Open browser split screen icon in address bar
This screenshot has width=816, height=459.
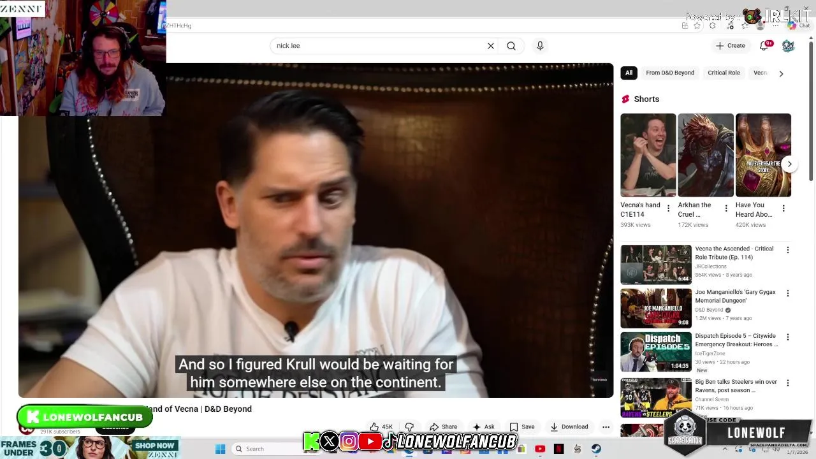pos(685,25)
